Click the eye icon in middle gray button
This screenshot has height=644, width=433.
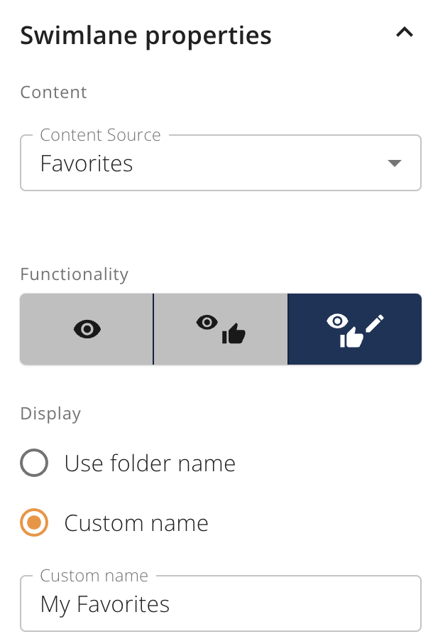[207, 323]
